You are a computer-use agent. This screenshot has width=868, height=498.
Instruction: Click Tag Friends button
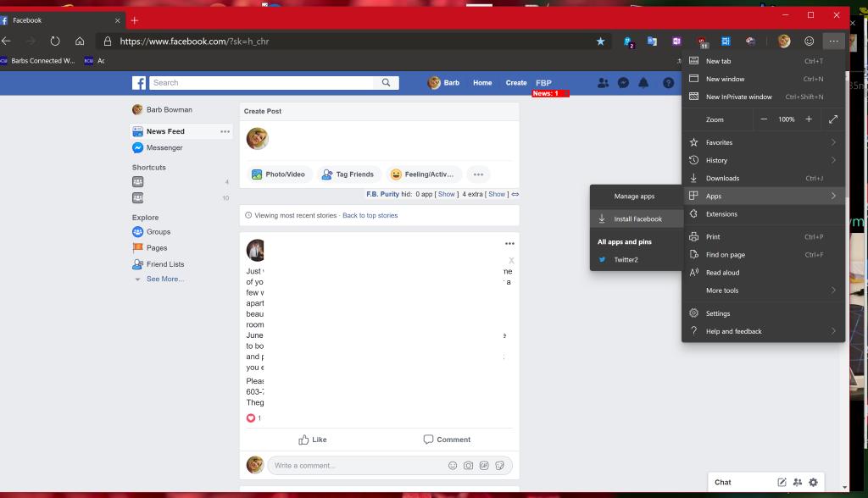pyautogui.click(x=348, y=174)
